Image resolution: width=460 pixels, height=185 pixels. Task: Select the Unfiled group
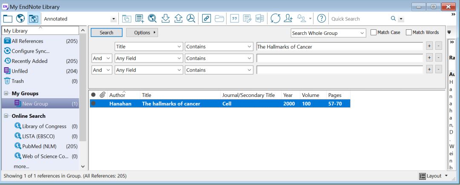(40, 71)
